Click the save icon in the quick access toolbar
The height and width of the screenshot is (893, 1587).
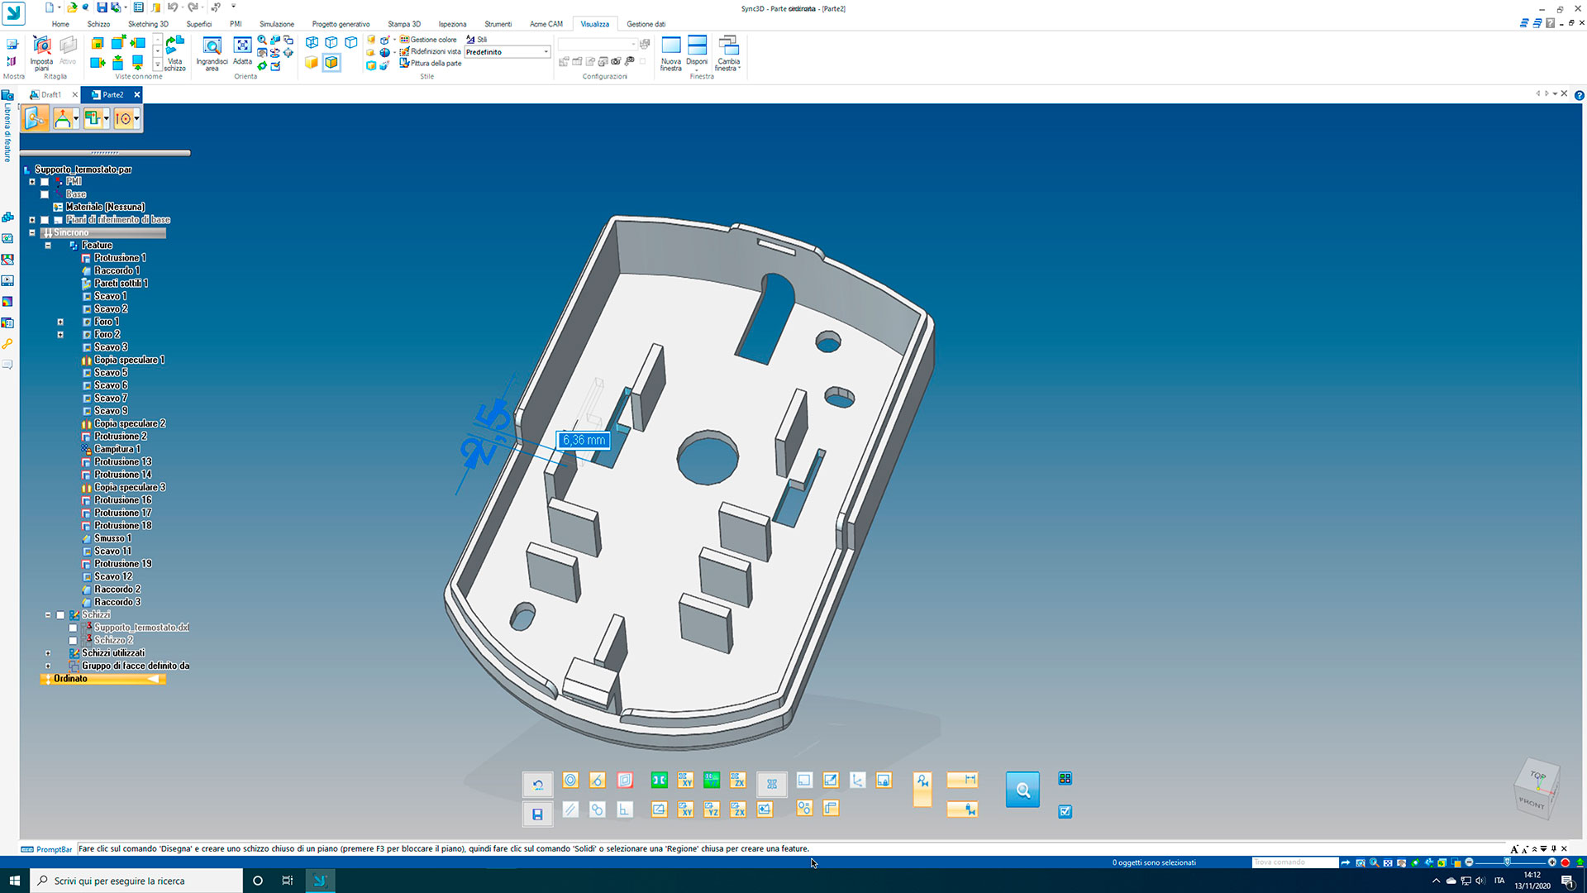coord(102,7)
